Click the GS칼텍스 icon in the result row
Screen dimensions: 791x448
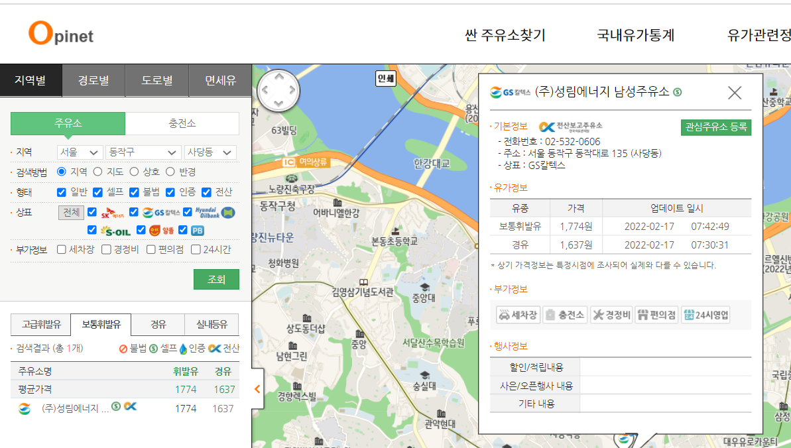click(x=25, y=409)
